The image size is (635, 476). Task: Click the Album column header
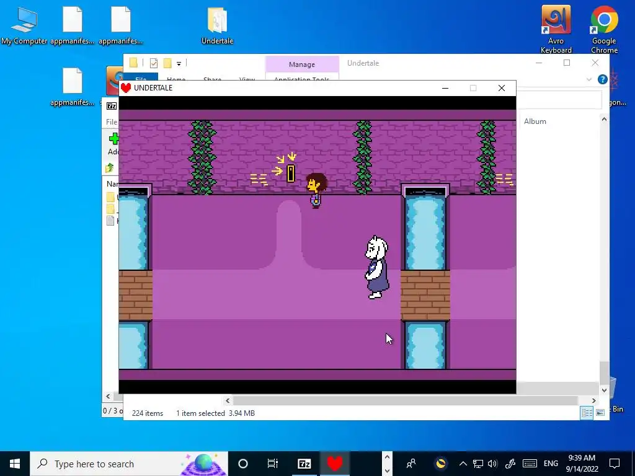pyautogui.click(x=535, y=121)
